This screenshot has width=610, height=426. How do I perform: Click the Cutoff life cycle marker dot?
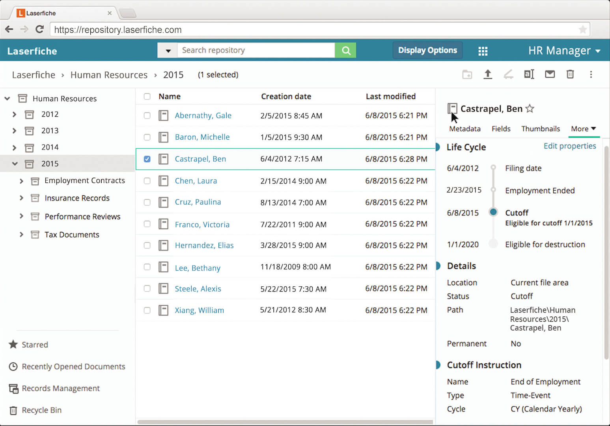tap(493, 212)
